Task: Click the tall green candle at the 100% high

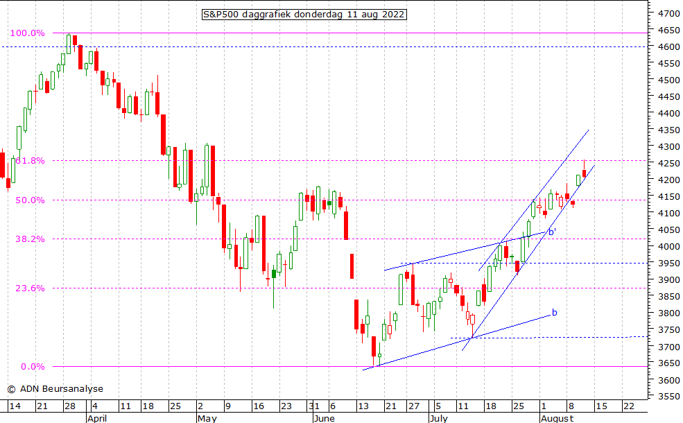Action: click(69, 44)
